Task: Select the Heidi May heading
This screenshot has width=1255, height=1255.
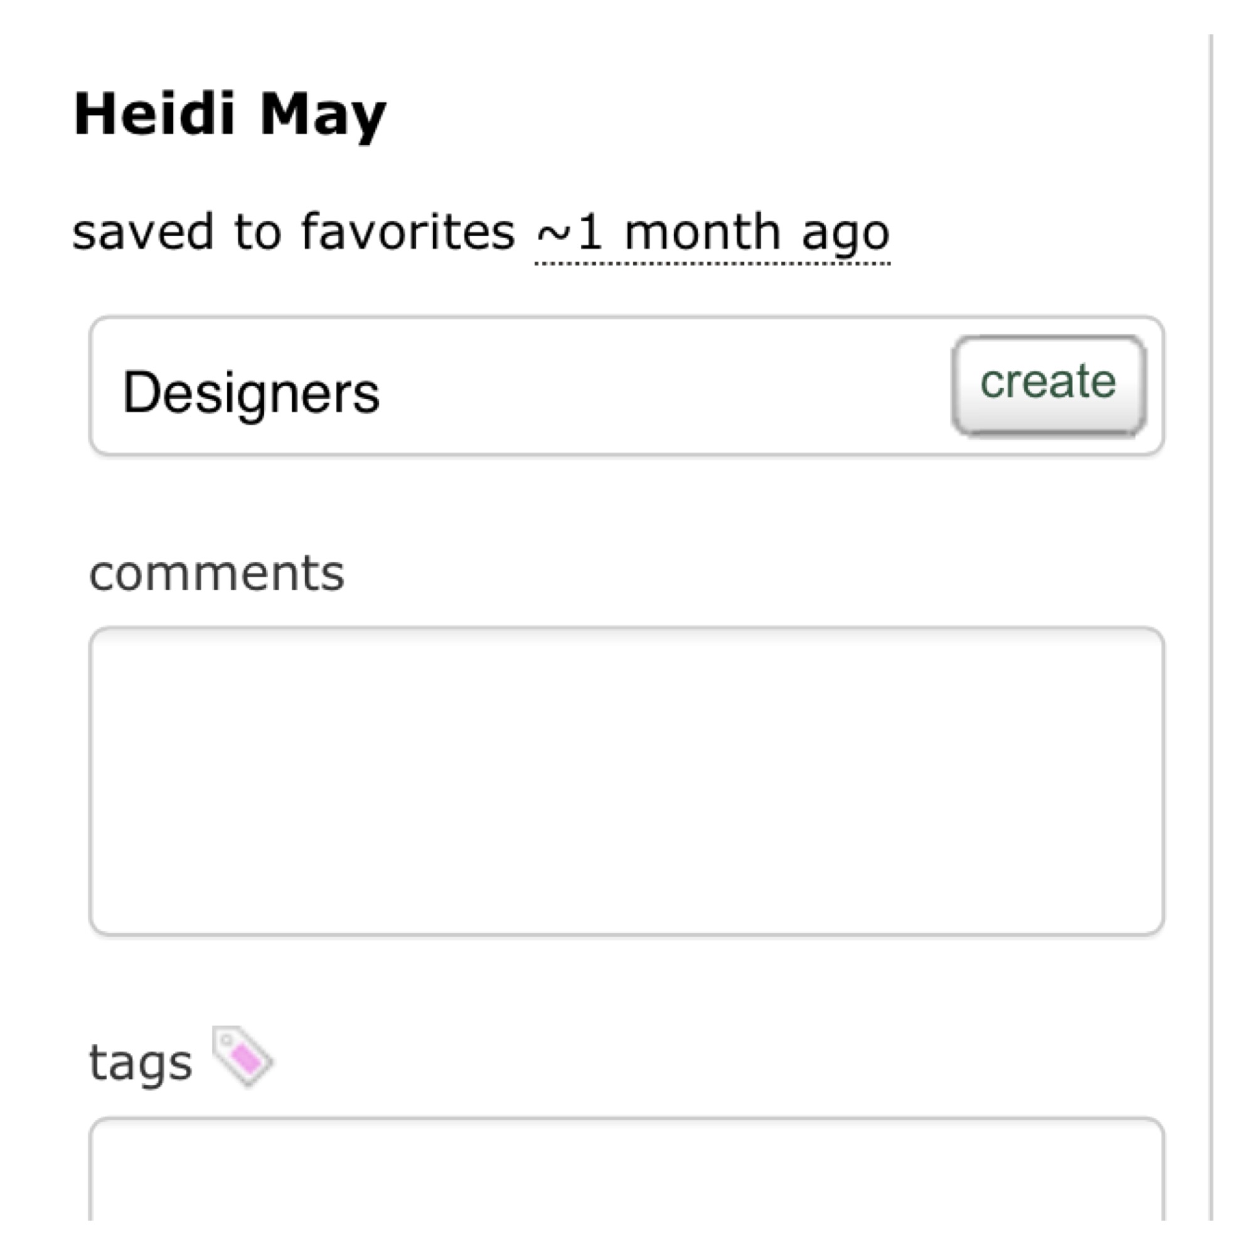Action: pyautogui.click(x=230, y=115)
